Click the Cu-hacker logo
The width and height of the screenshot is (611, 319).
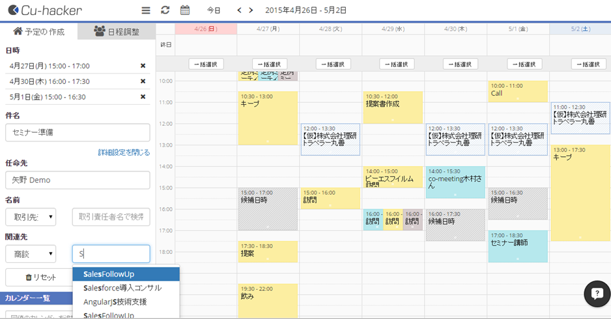(x=46, y=10)
